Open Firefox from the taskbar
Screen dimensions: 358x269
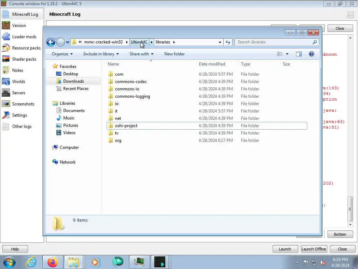coord(52,262)
